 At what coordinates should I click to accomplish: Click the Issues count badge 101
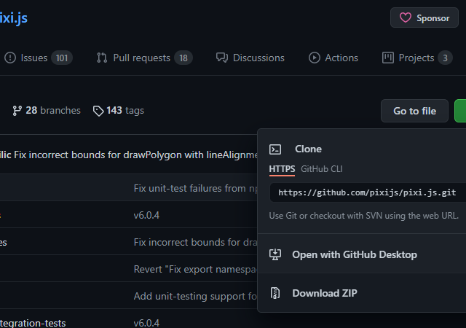[62, 58]
